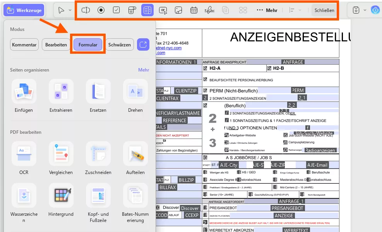The height and width of the screenshot is (232, 382).
Task: Open the Werkzeuge tools menu
Action: tap(24, 10)
